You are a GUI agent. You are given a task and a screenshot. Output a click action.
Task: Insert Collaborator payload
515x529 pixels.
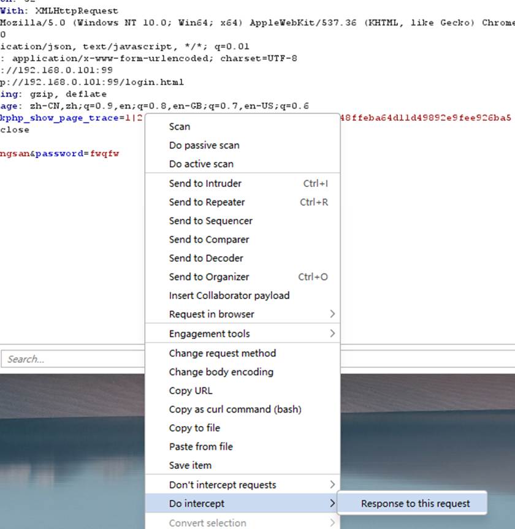pos(242,295)
